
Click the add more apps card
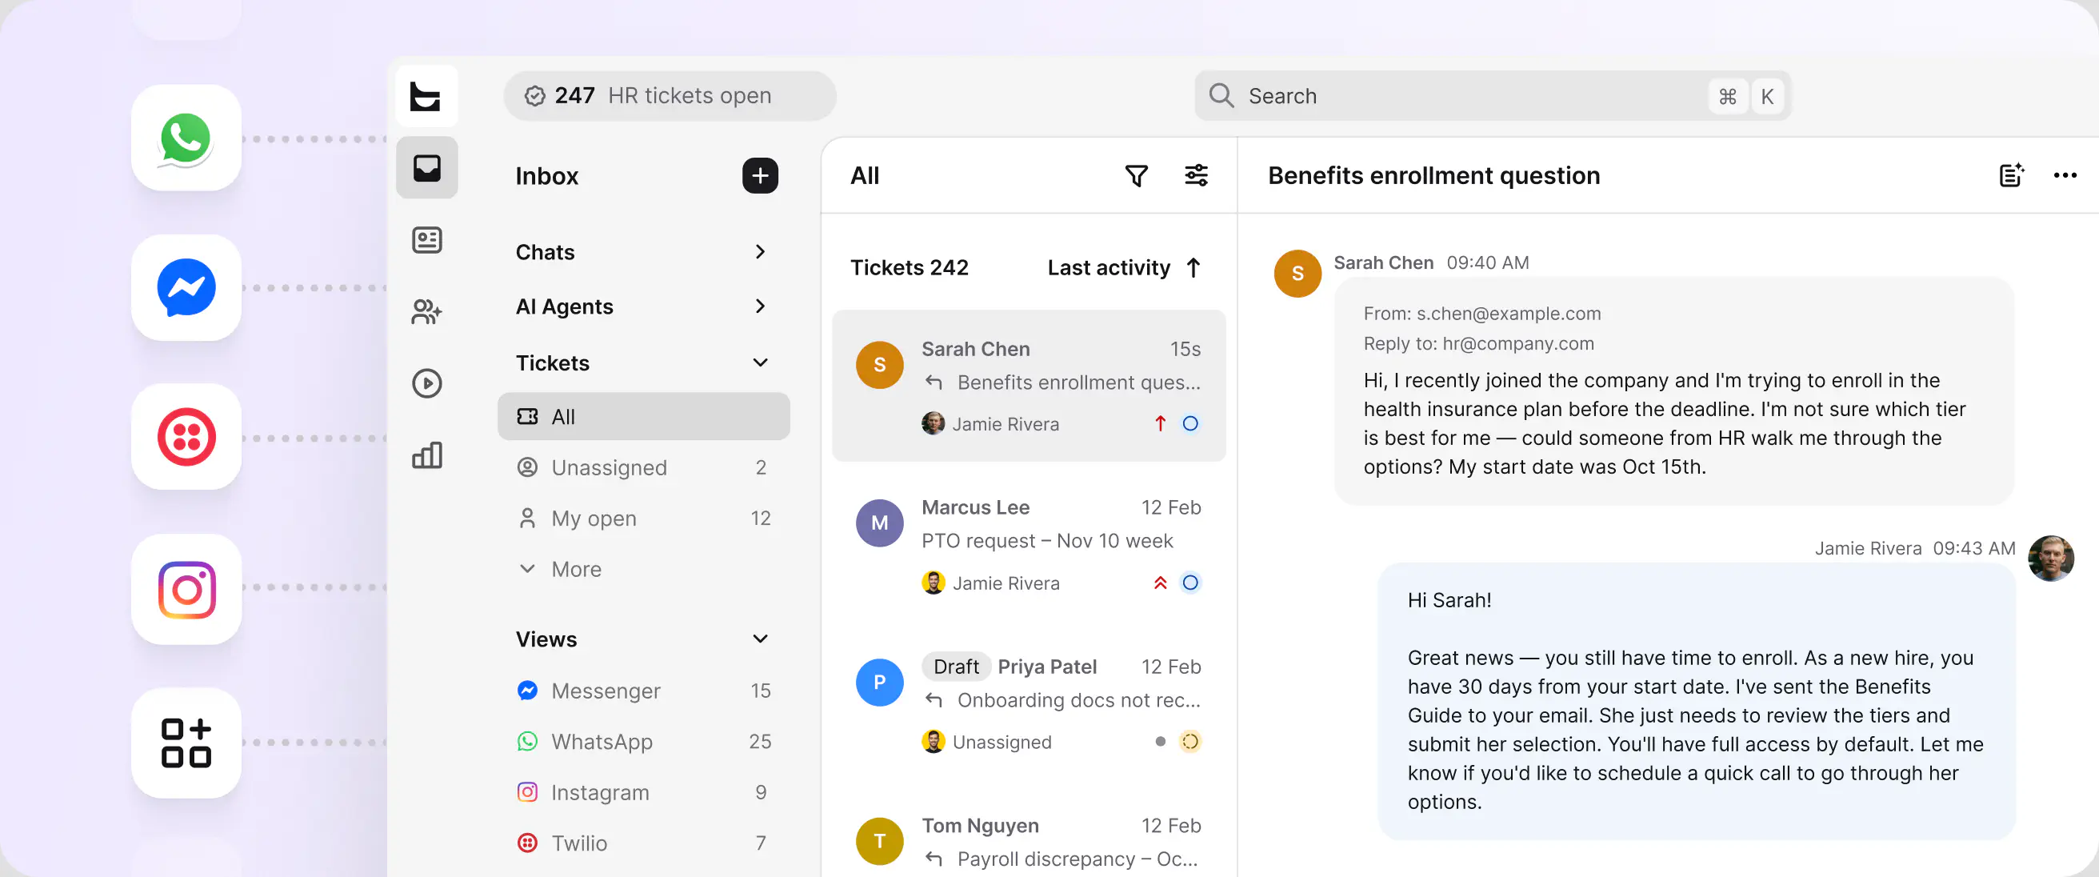[x=186, y=742]
